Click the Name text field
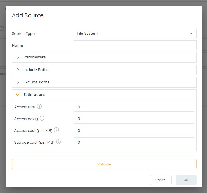The height and width of the screenshot is (193, 207). coord(135,45)
